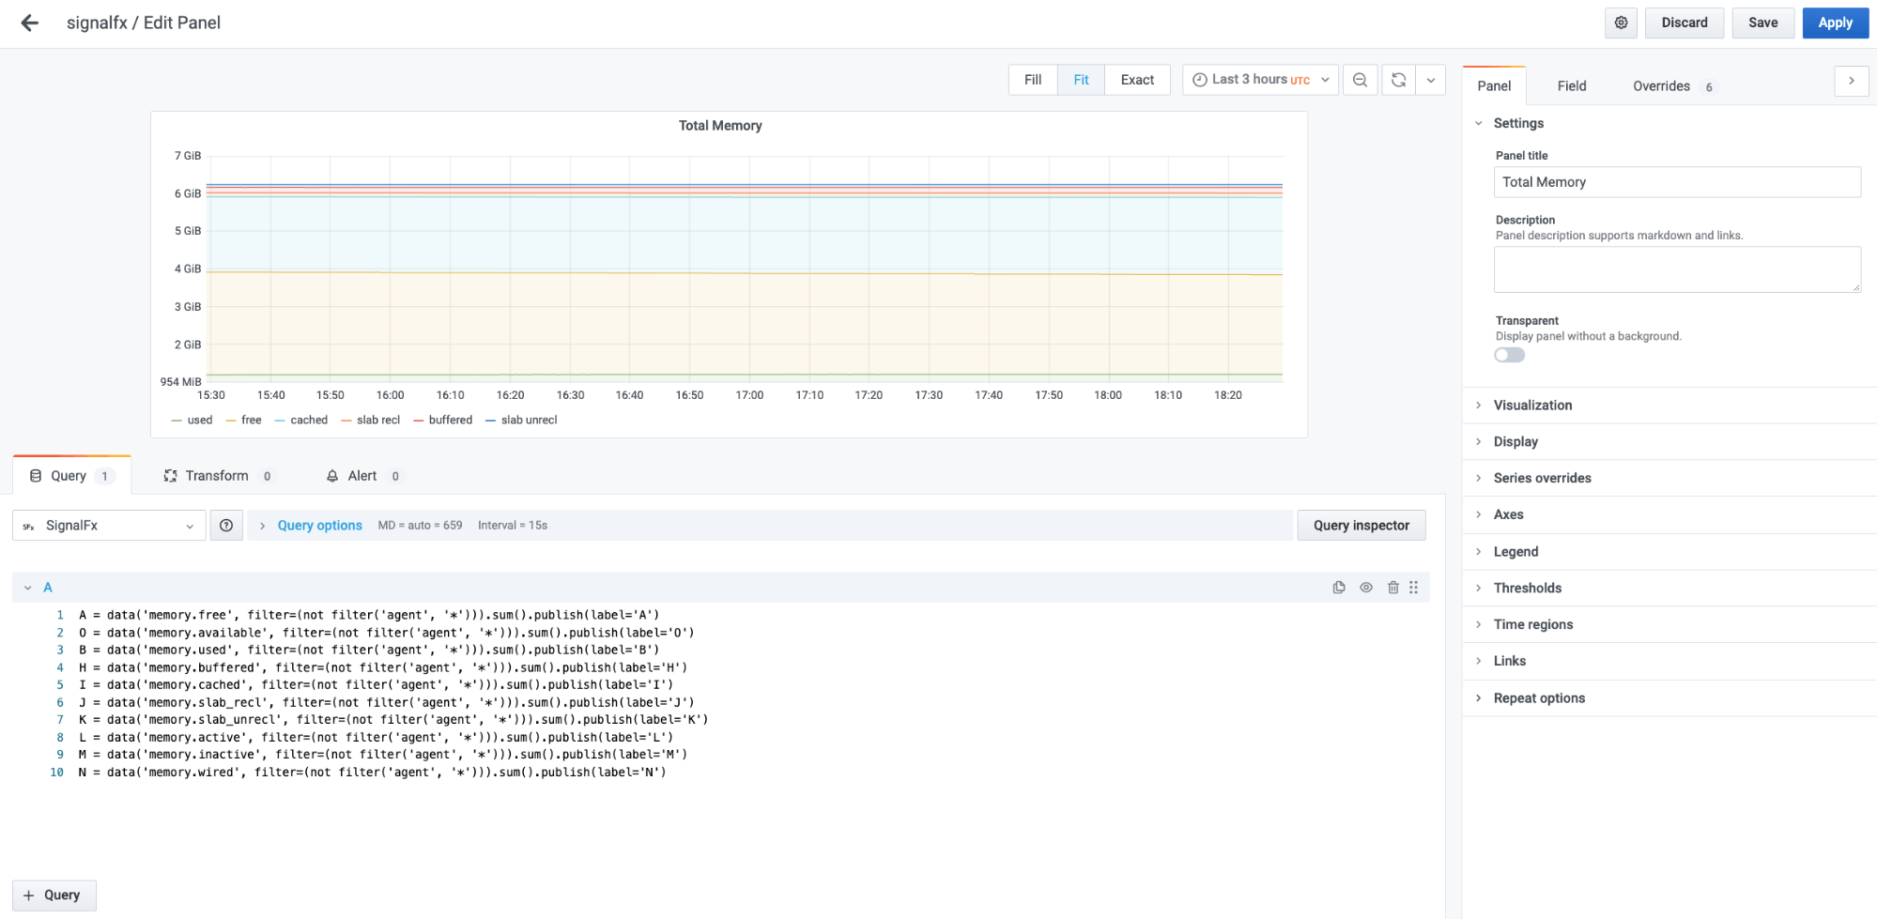Viewport: 1877px width, 919px height.
Task: Expand the Thresholds section
Action: click(1527, 588)
